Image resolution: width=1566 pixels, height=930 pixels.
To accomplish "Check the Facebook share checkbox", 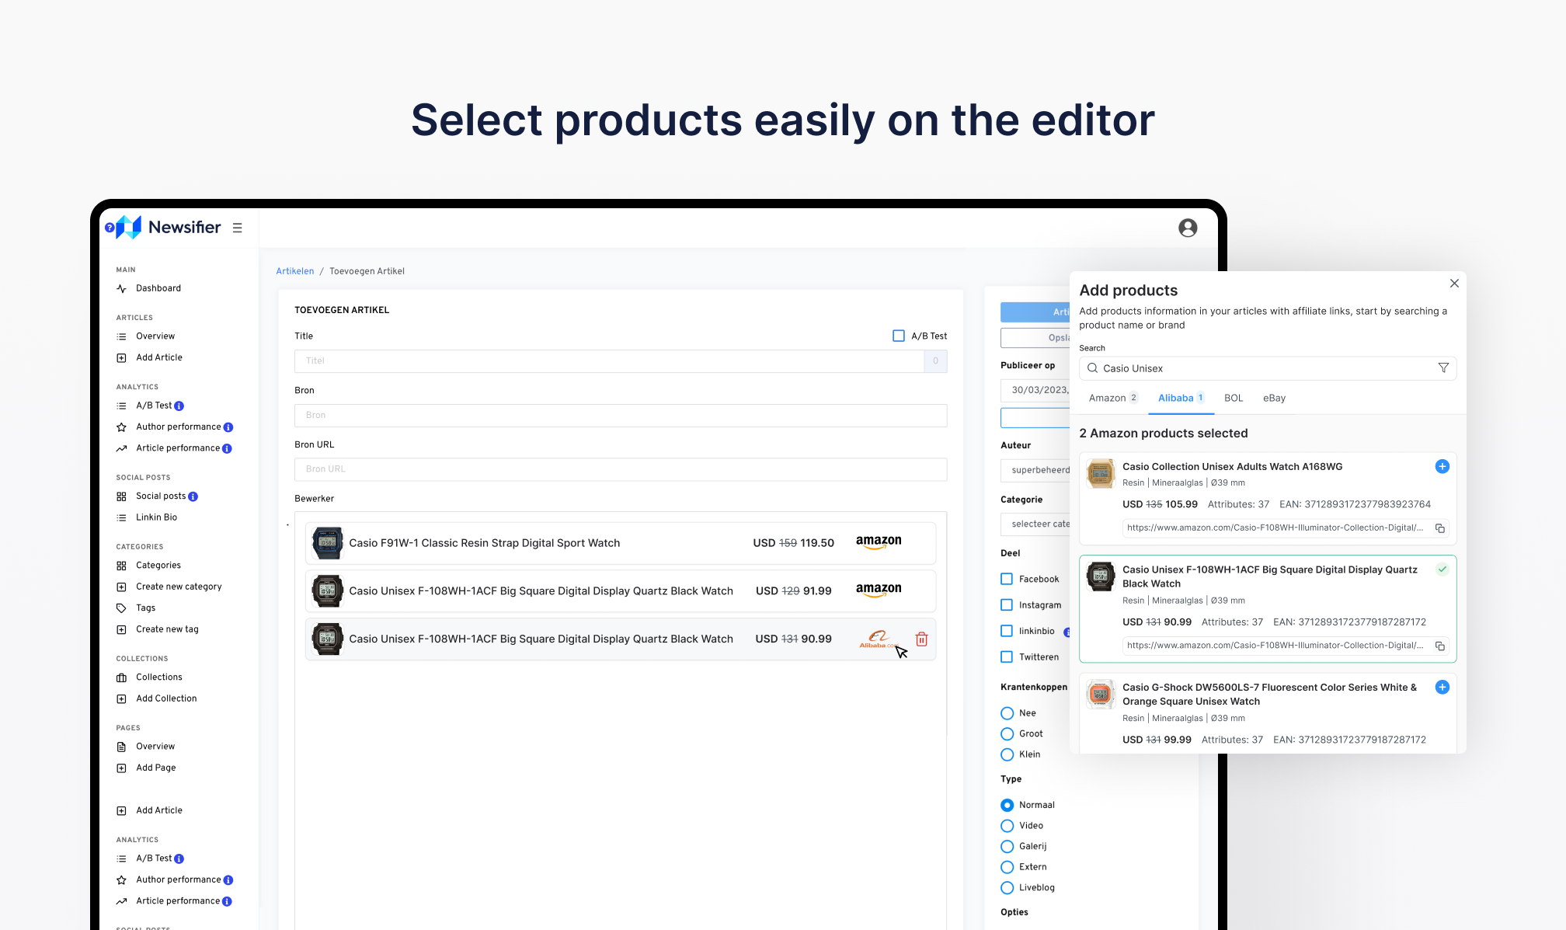I will pos(1007,579).
